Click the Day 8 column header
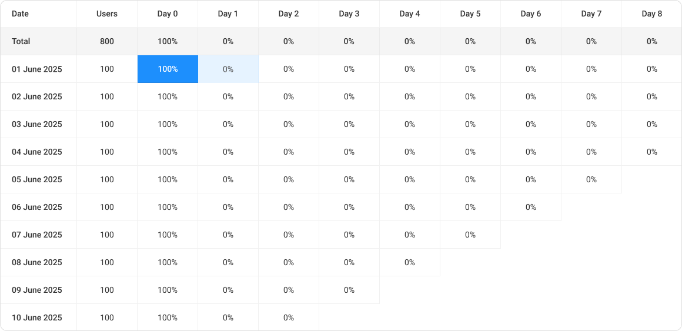Viewport: 682px width, 331px height. (x=651, y=14)
